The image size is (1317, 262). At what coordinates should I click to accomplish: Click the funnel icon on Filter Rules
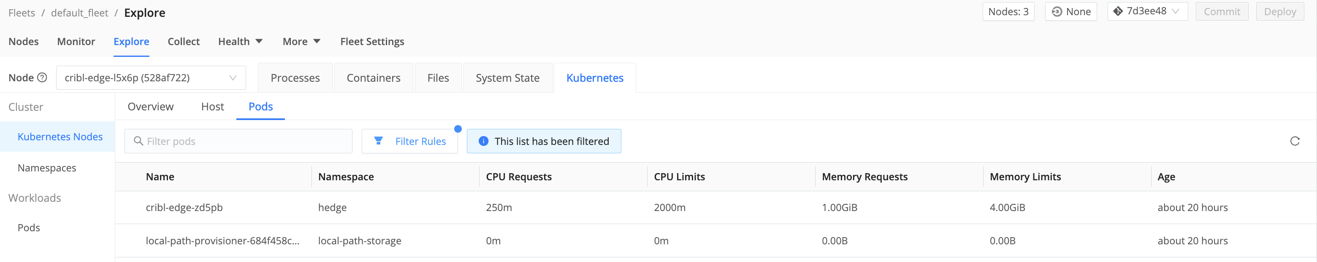(x=378, y=141)
